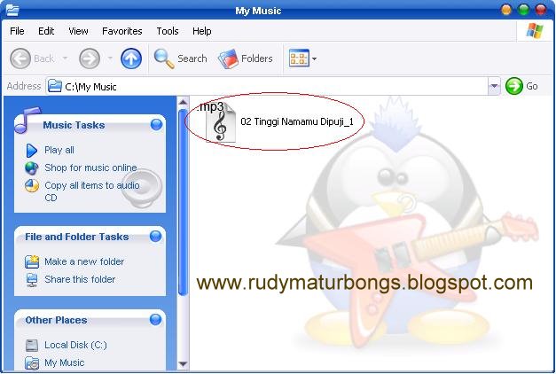Click the task pane scrollbar thumb
This screenshot has width=556, height=374.
click(x=183, y=202)
